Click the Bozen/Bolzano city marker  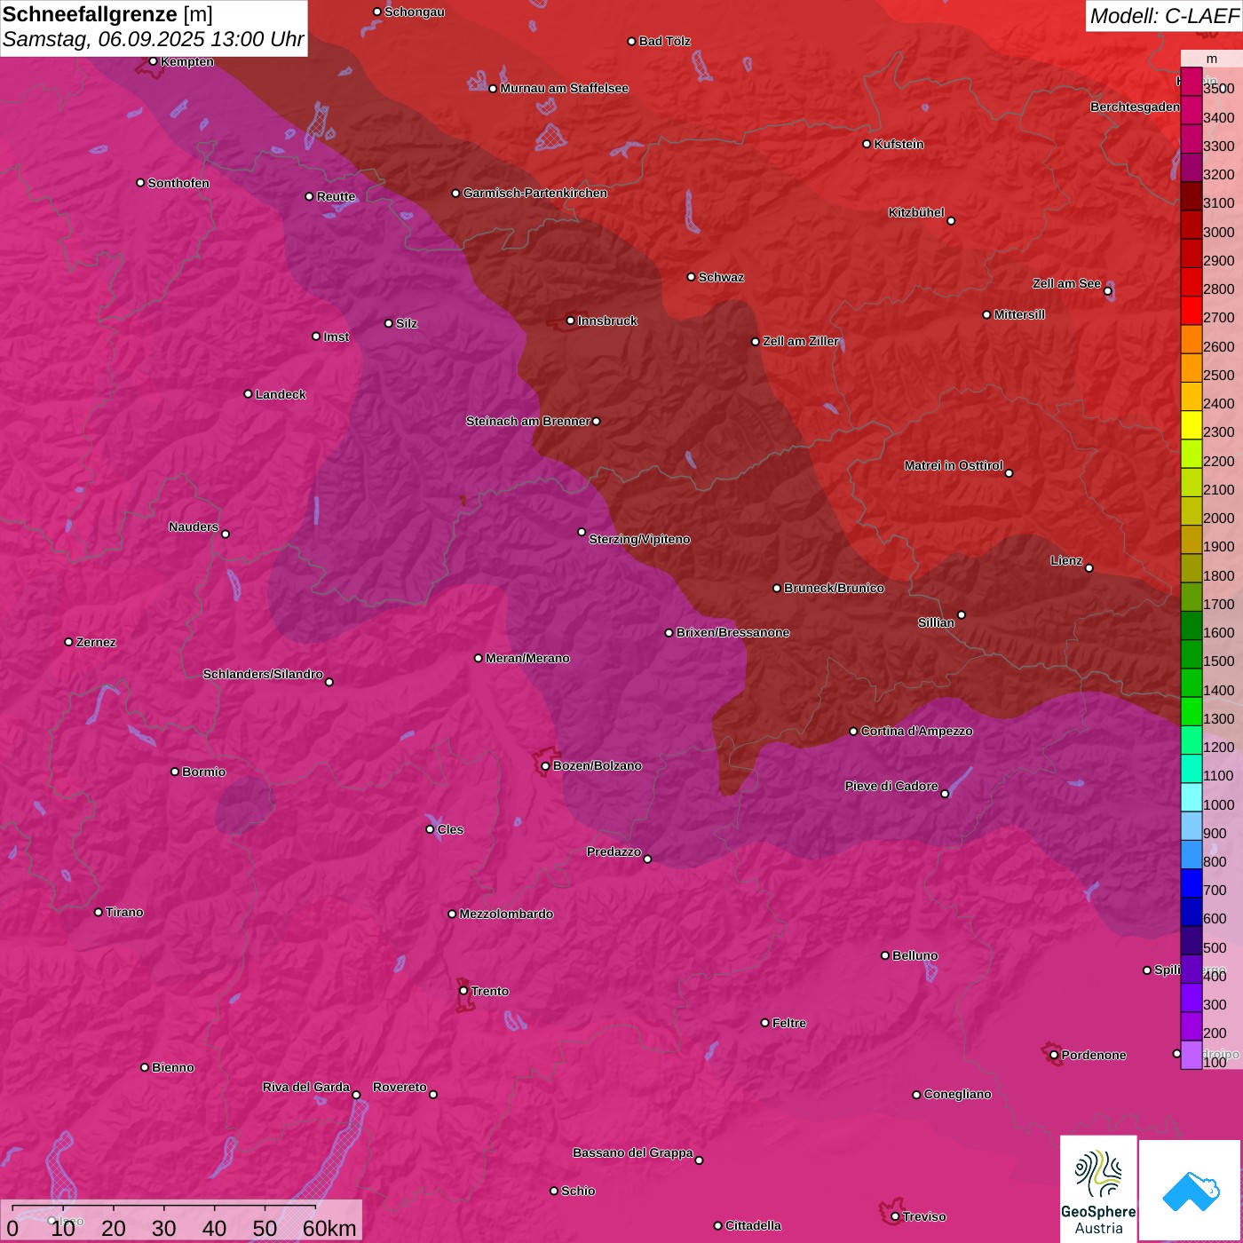(545, 766)
